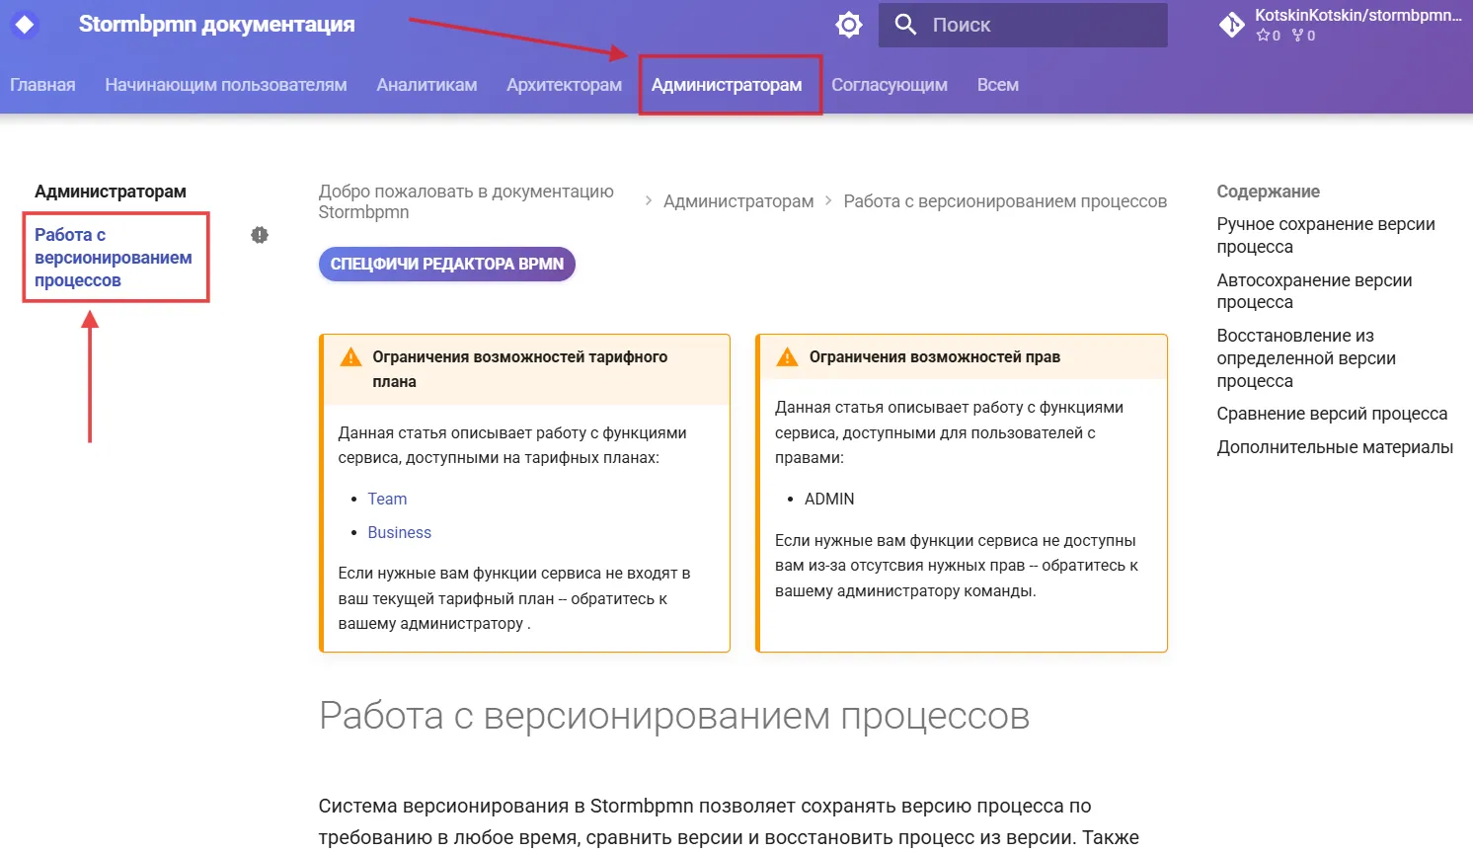Click the Администраторам breadcrumb link
The image size is (1473, 852).
pyautogui.click(x=737, y=201)
